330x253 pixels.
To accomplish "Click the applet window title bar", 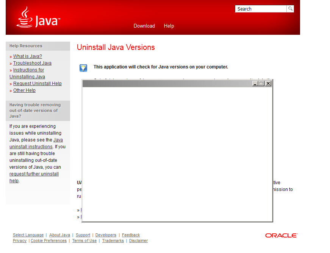I will click(x=167, y=84).
